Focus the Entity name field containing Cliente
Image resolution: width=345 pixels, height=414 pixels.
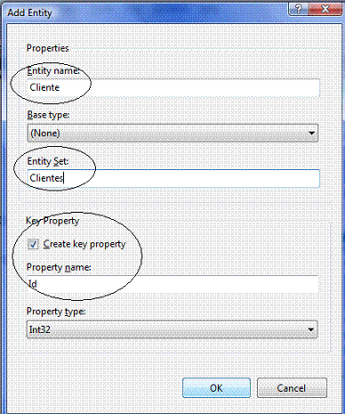tap(173, 87)
